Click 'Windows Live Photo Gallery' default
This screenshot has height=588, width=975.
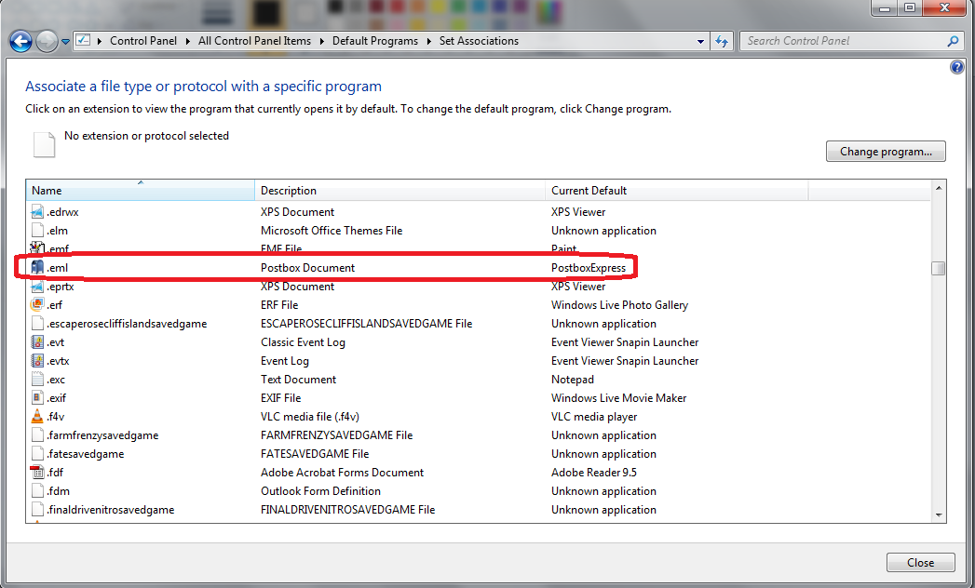[x=619, y=305]
